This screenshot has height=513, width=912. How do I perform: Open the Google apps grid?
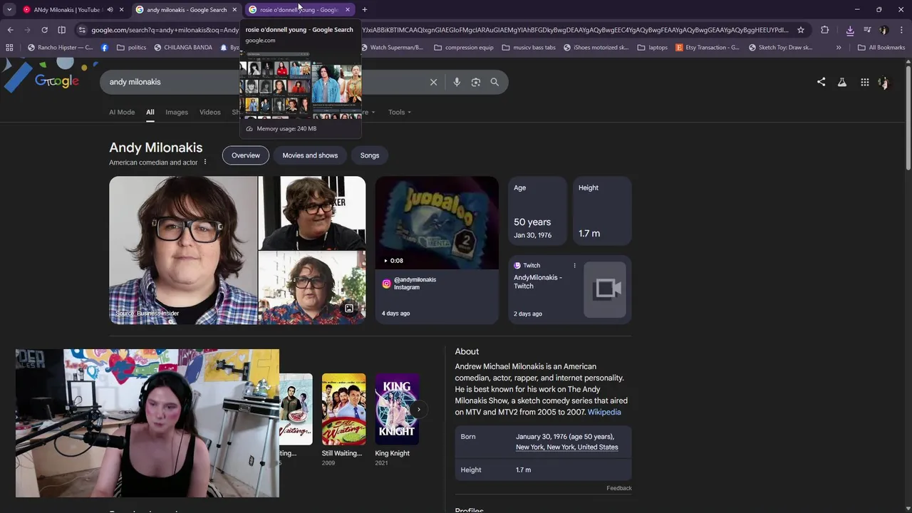coord(864,82)
